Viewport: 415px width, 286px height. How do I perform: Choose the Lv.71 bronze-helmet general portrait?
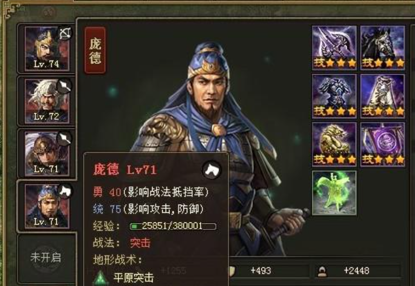pos(47,154)
